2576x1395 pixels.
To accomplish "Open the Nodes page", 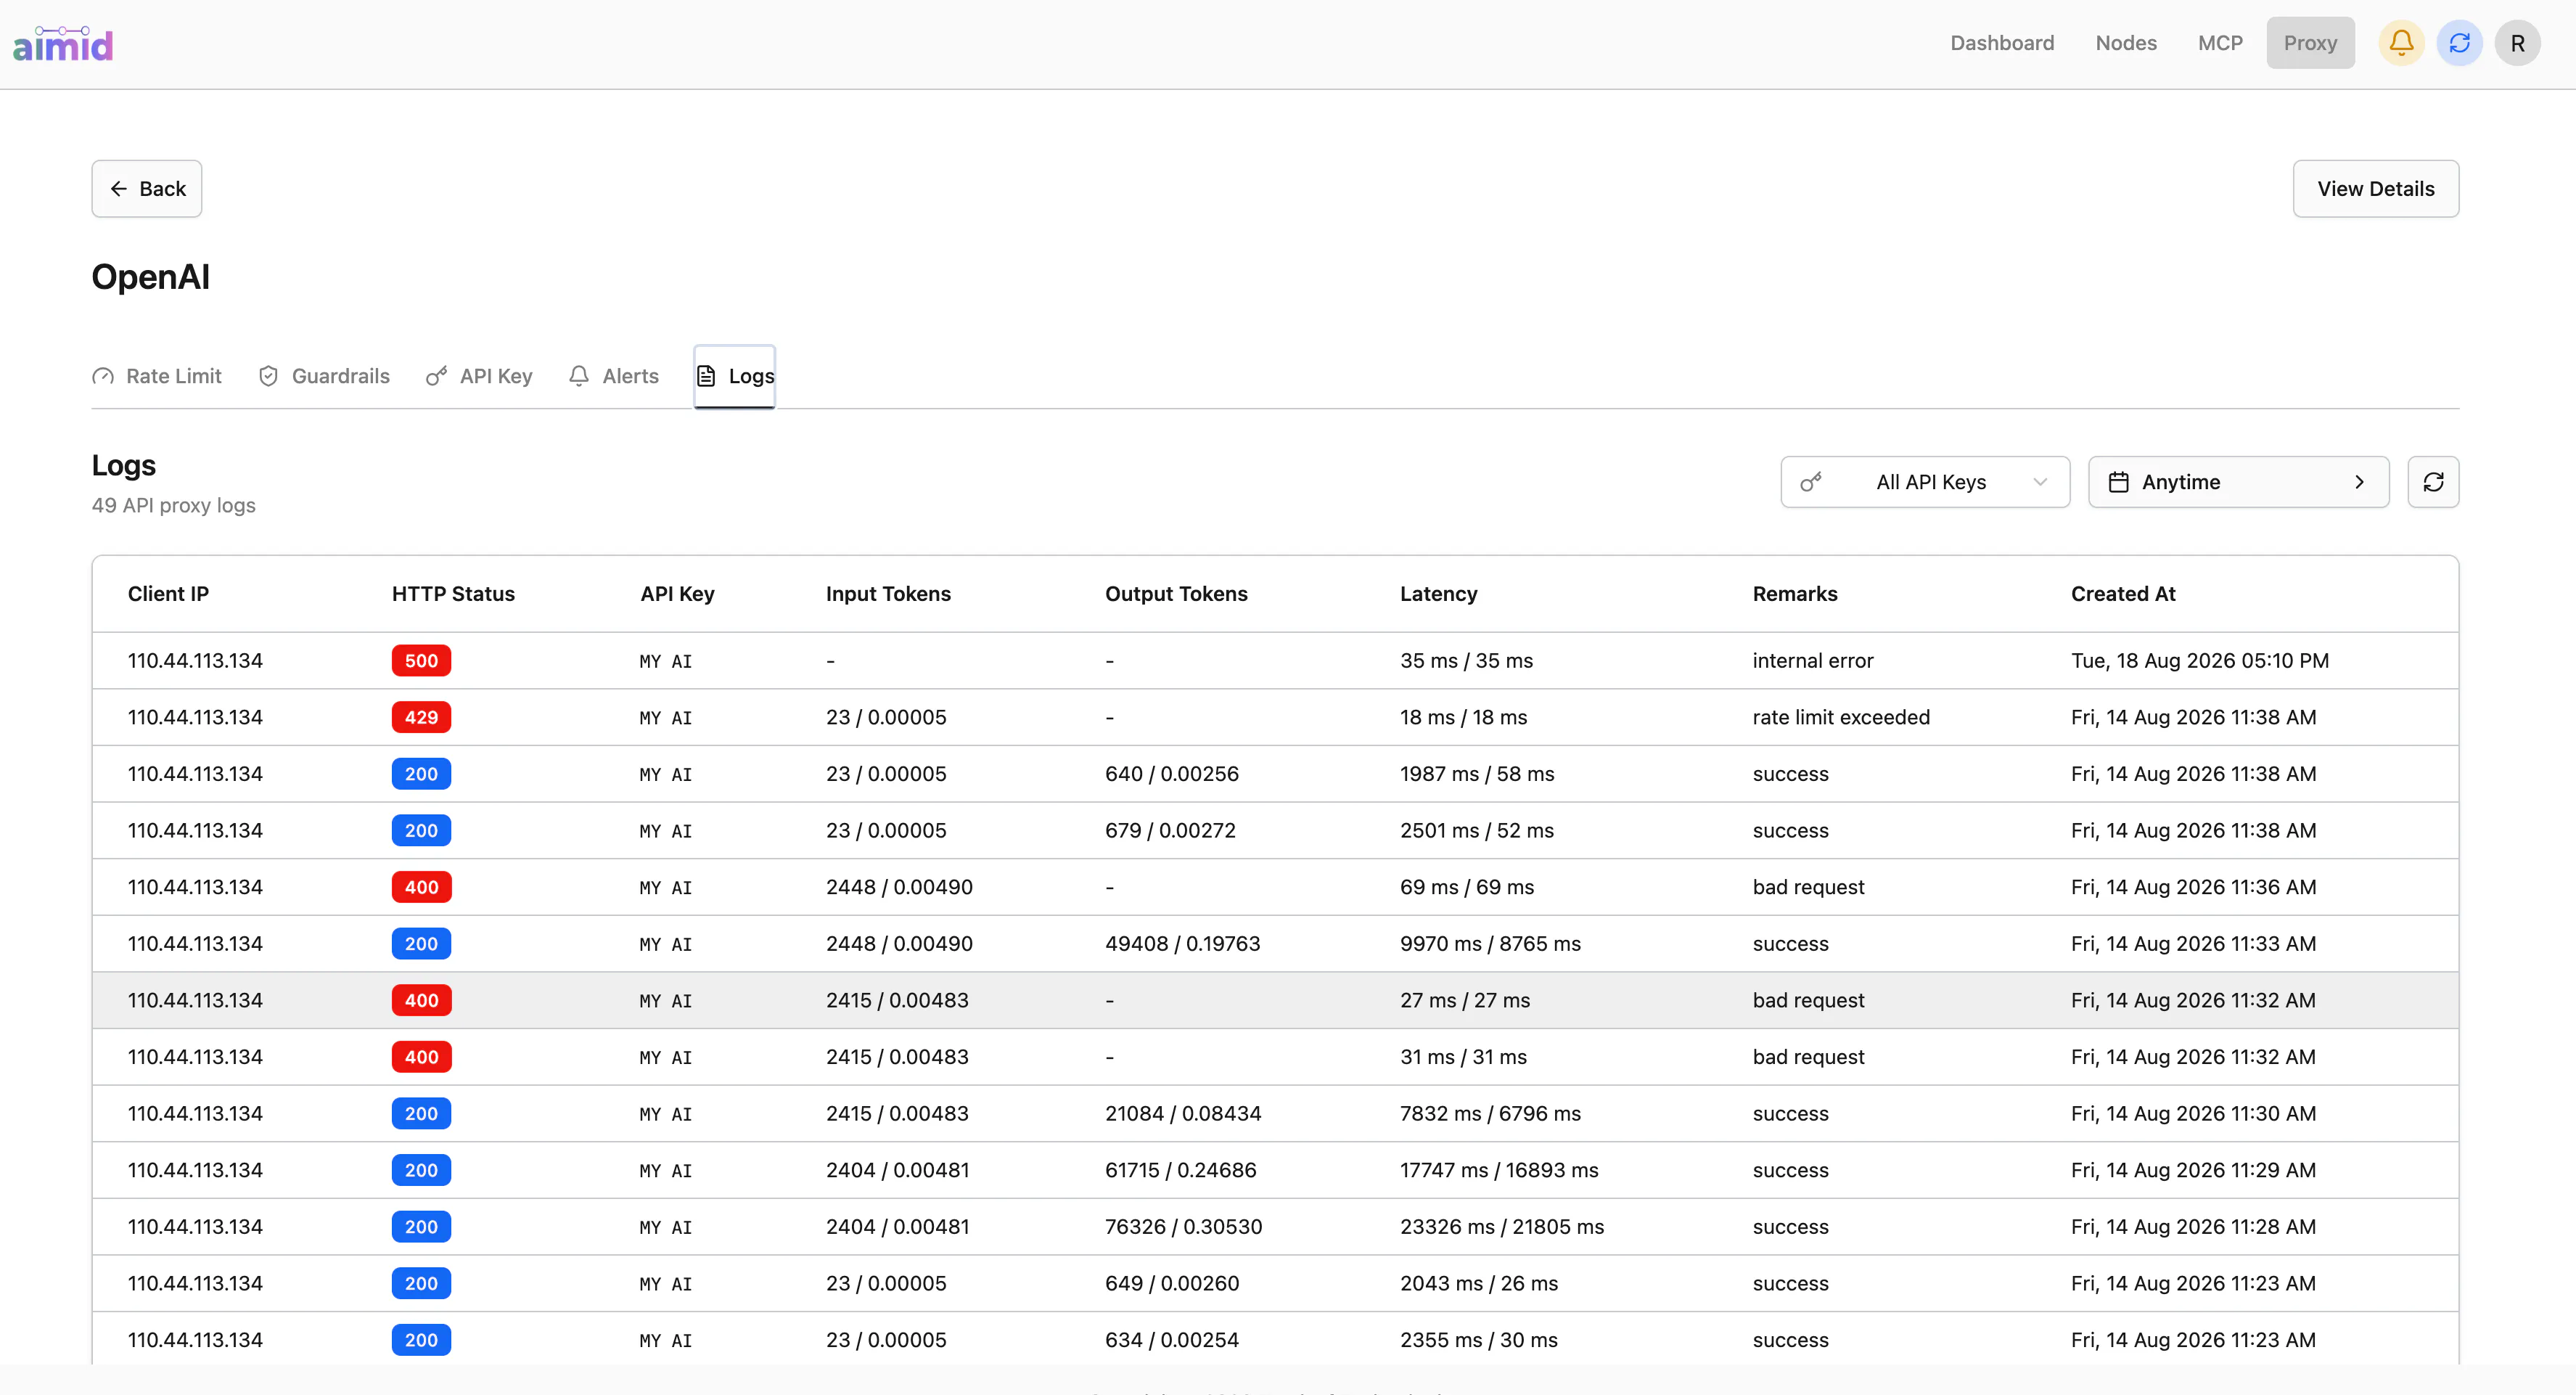I will click(2126, 43).
